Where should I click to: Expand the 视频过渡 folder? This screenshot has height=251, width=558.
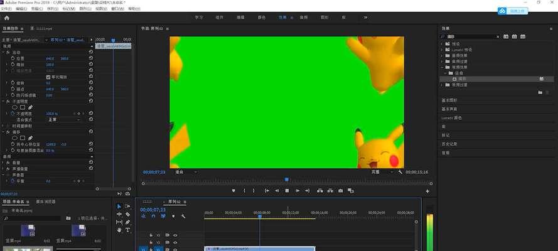pos(442,85)
